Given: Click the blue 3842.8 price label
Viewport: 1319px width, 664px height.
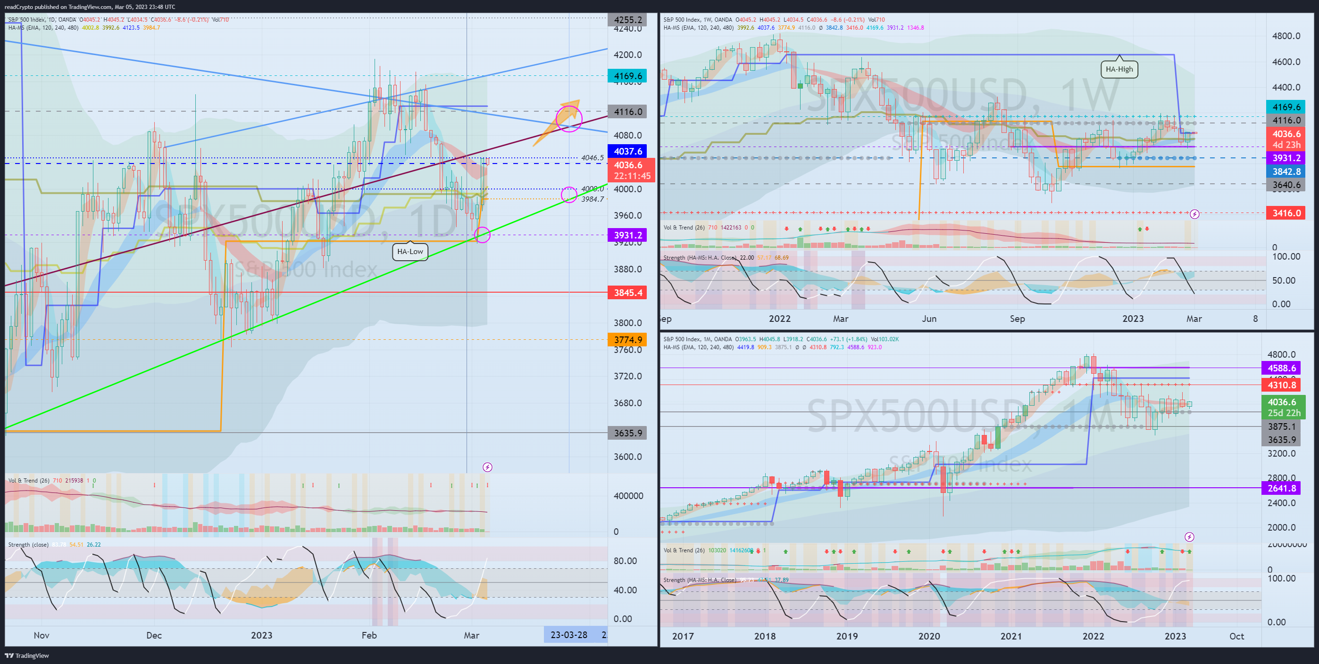Looking at the screenshot, I should [1286, 172].
